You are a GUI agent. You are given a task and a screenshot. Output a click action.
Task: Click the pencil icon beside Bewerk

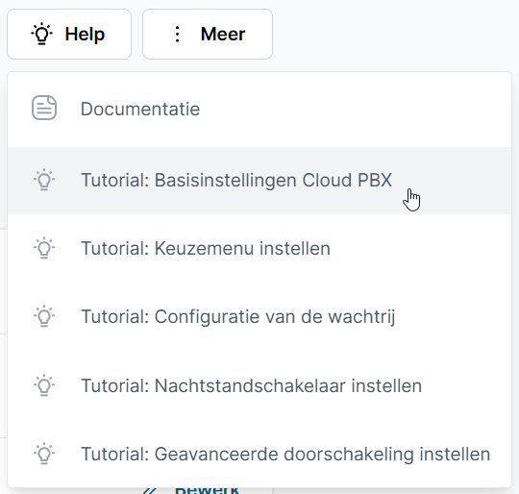(x=150, y=491)
